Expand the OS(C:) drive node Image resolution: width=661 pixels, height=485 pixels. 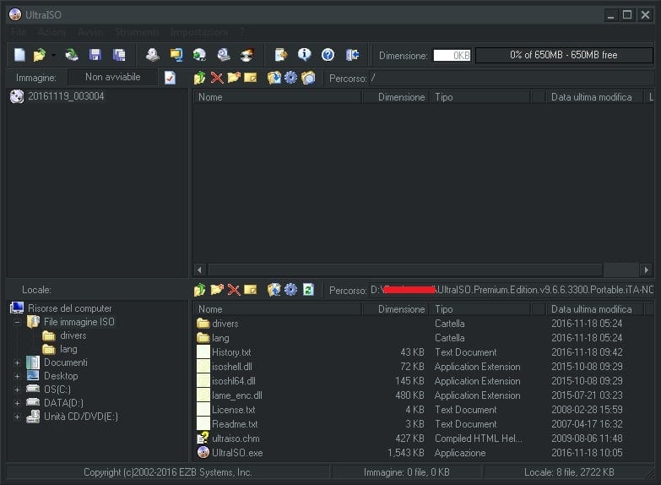(x=17, y=390)
